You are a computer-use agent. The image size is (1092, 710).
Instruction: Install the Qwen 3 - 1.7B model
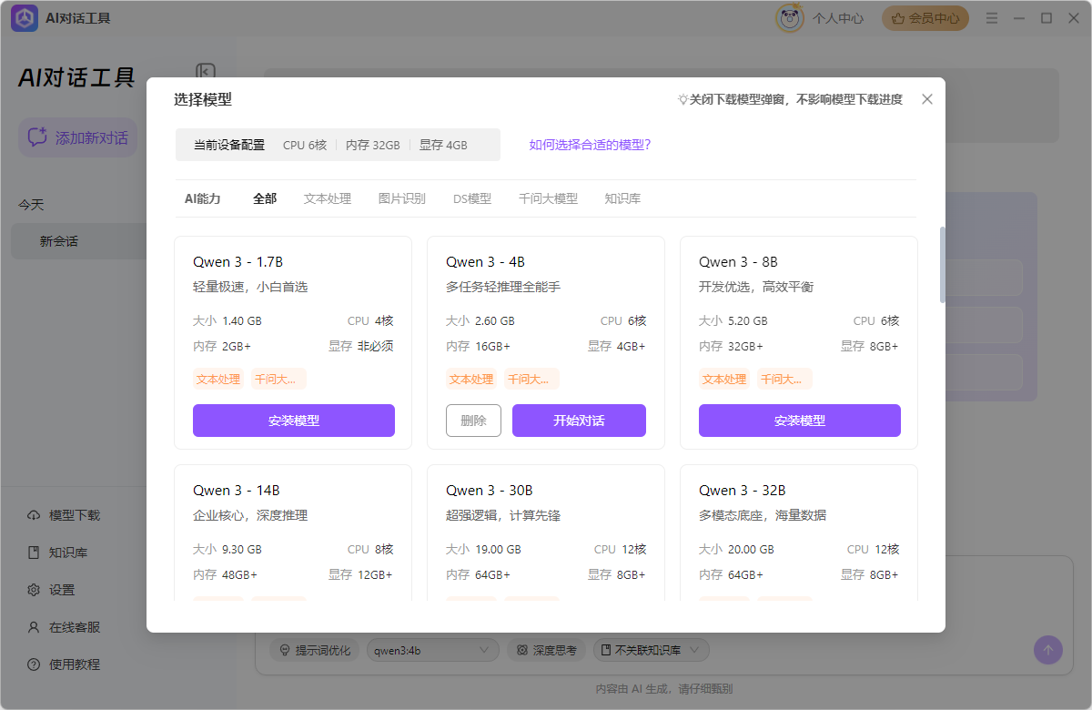pos(294,421)
